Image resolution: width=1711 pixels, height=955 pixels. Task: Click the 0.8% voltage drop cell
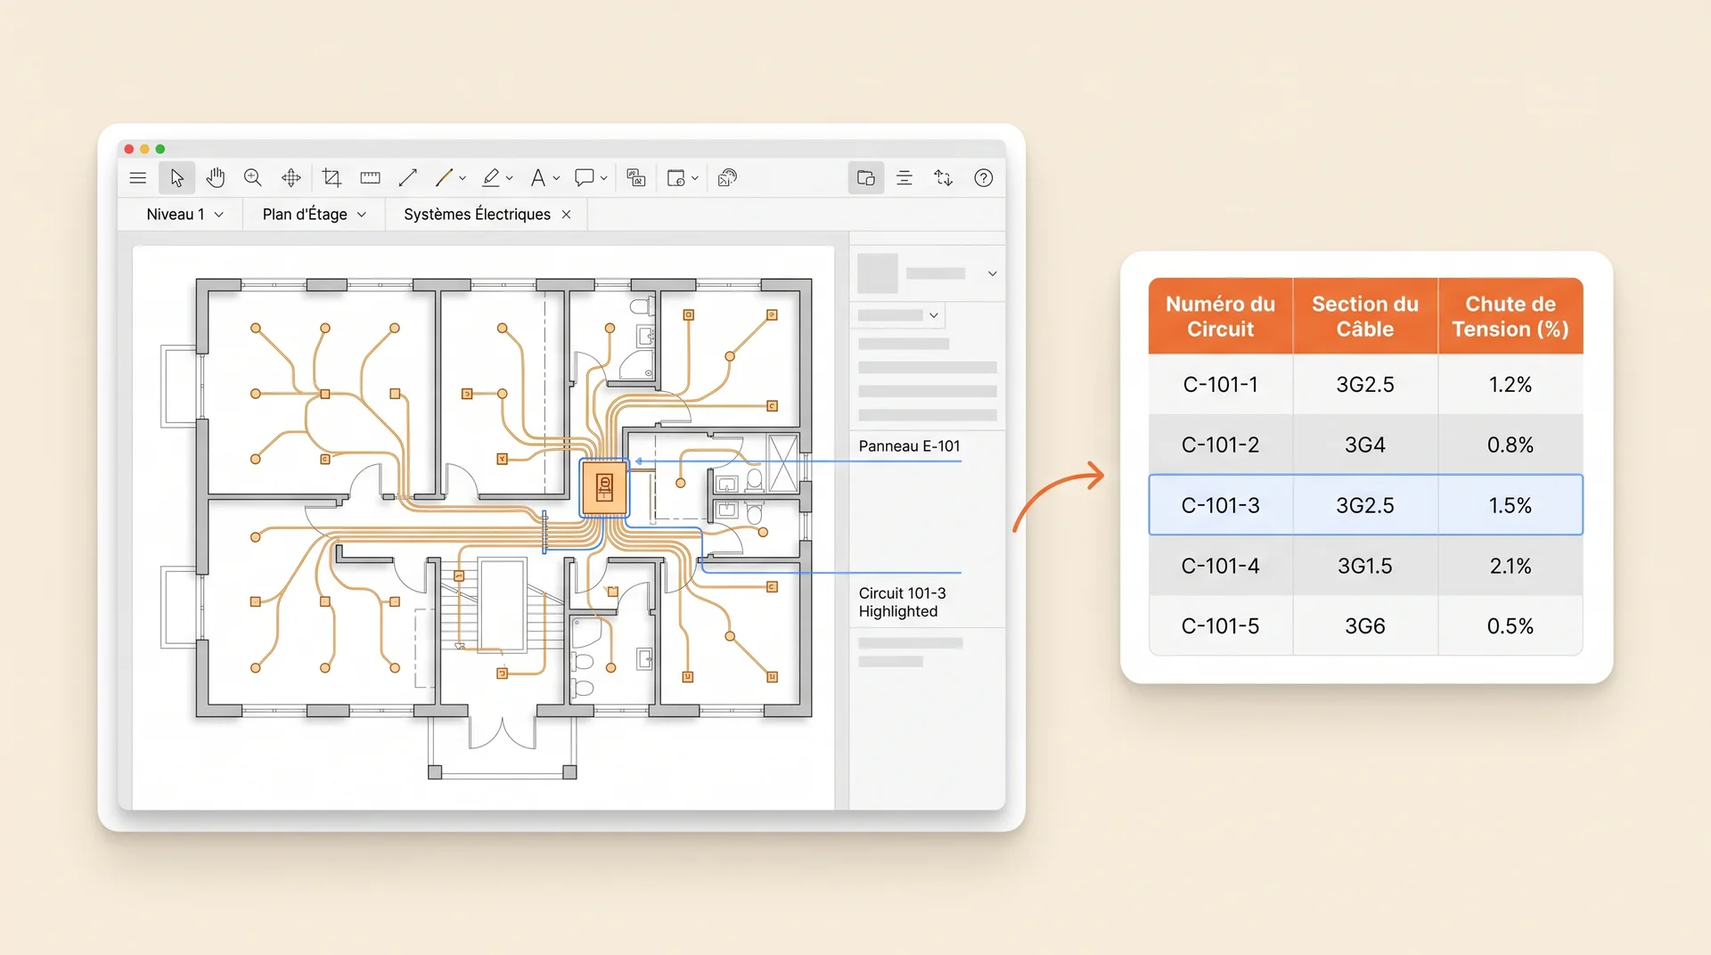point(1510,445)
